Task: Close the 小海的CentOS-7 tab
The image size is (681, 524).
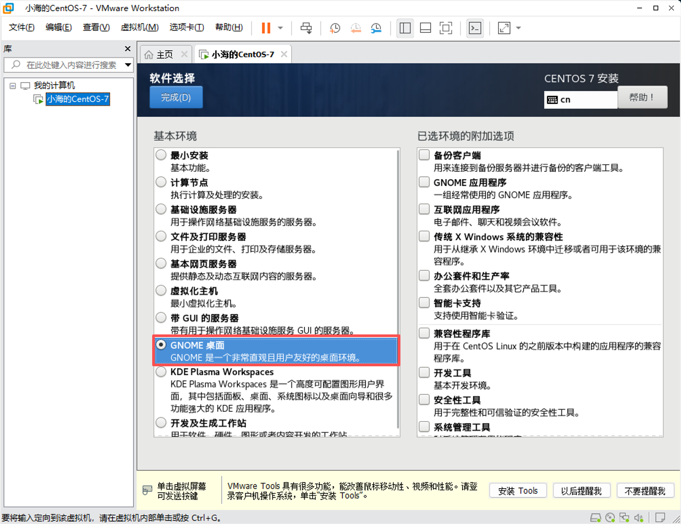Action: (x=284, y=54)
